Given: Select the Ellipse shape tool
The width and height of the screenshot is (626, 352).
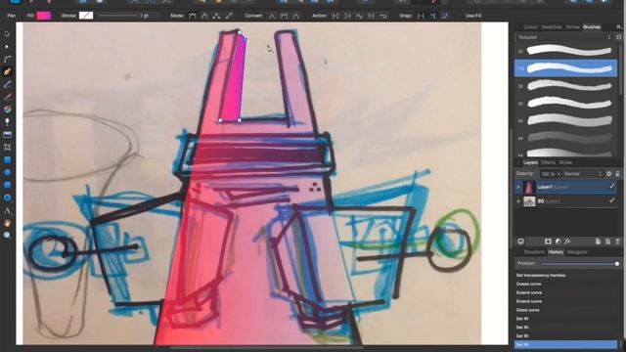Looking at the screenshot, I should [x=7, y=172].
